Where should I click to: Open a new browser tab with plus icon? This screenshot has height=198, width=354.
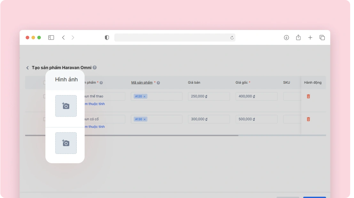[x=310, y=38]
